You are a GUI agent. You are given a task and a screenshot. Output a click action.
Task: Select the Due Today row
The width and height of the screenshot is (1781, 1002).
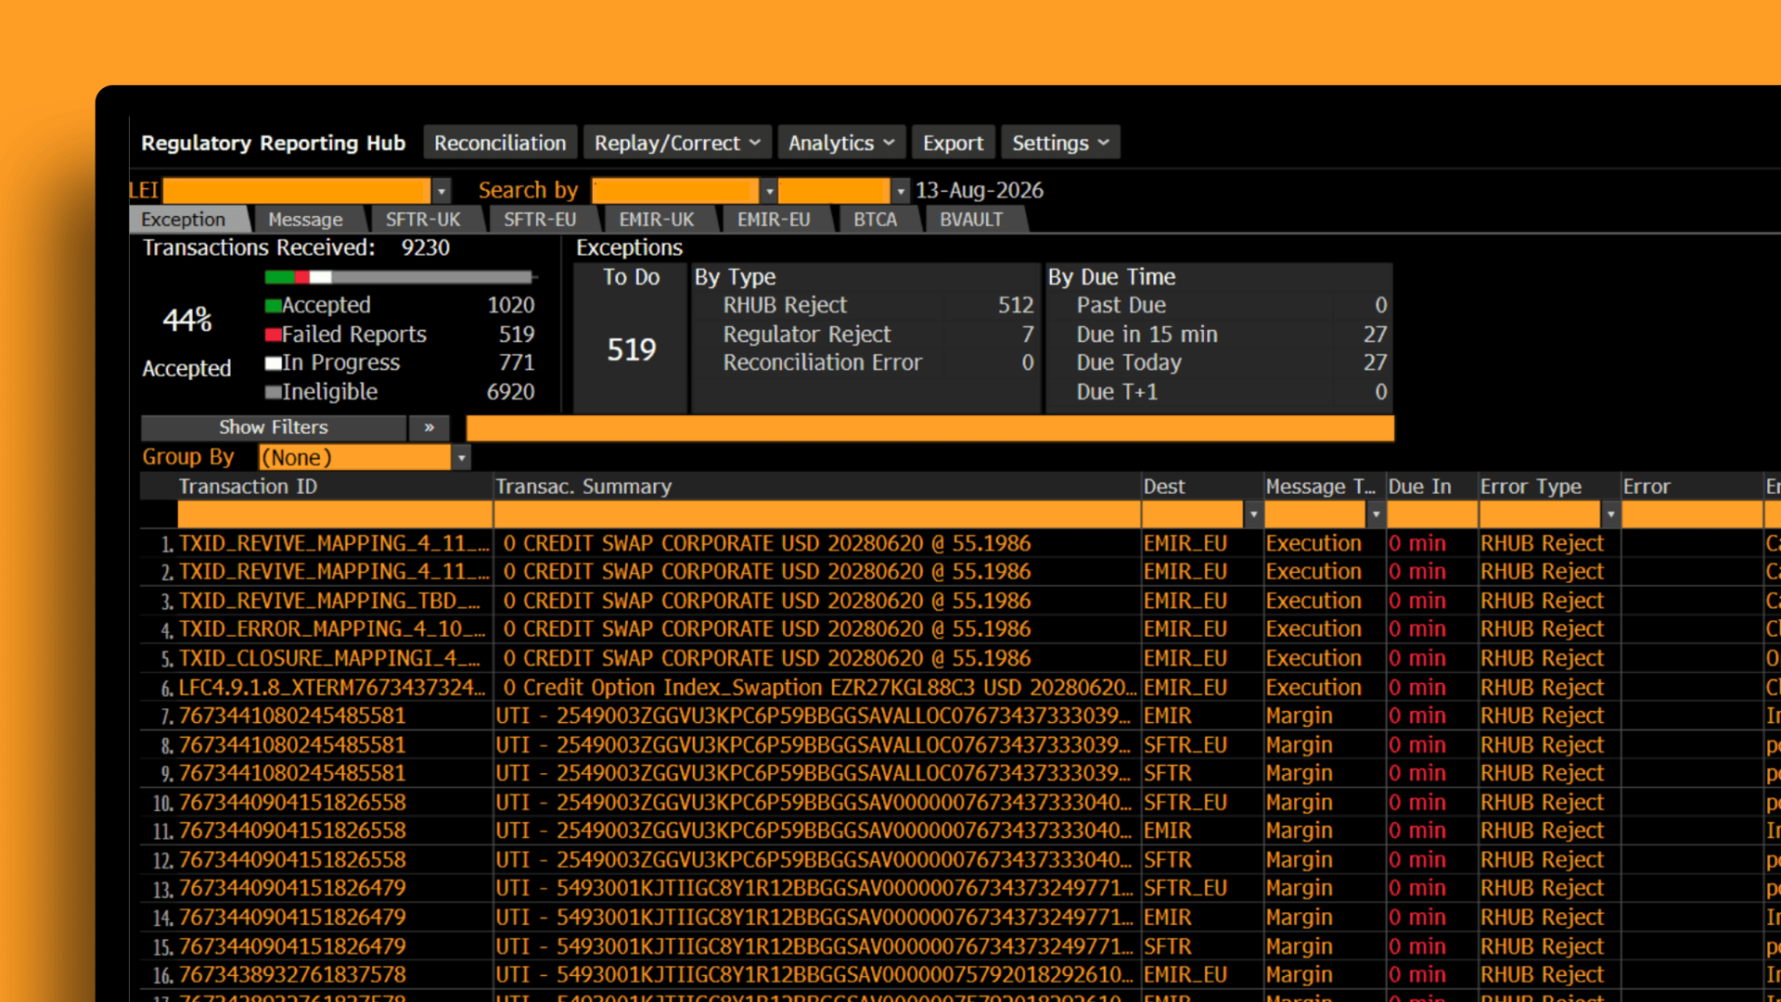pos(1219,362)
